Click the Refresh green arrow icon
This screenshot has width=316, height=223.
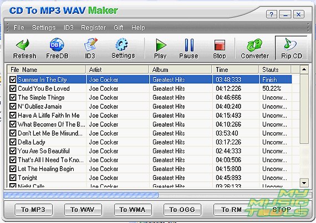point(23,44)
